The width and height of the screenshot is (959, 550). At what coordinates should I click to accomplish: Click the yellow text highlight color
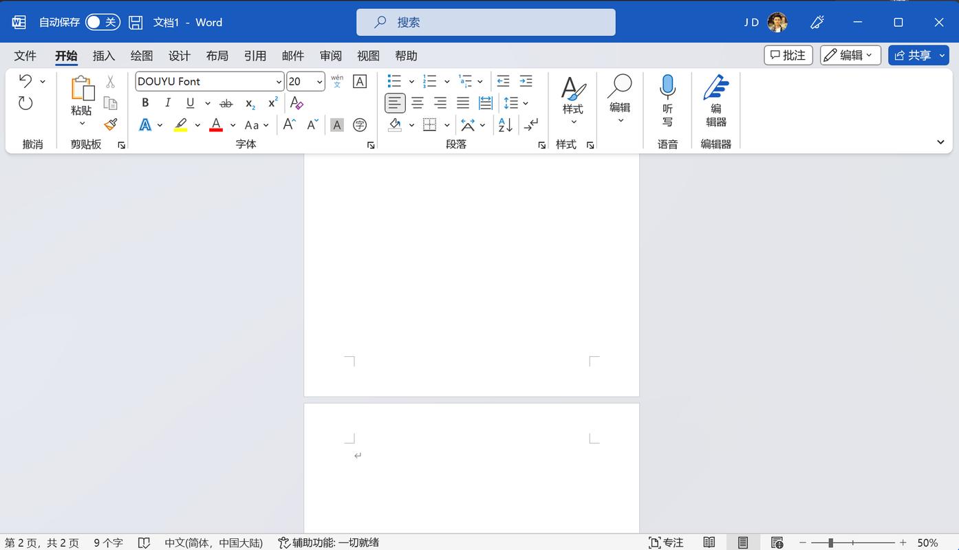(180, 125)
